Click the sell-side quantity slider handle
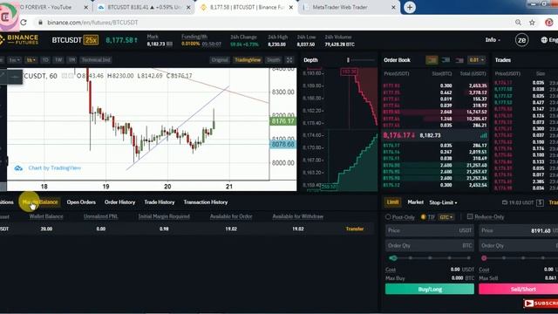558x314 pixels. 484,258
